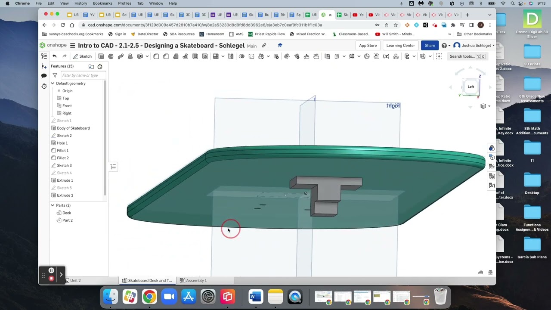The image size is (551, 310).
Task: Click the Filter by name or type field
Action: (83, 75)
